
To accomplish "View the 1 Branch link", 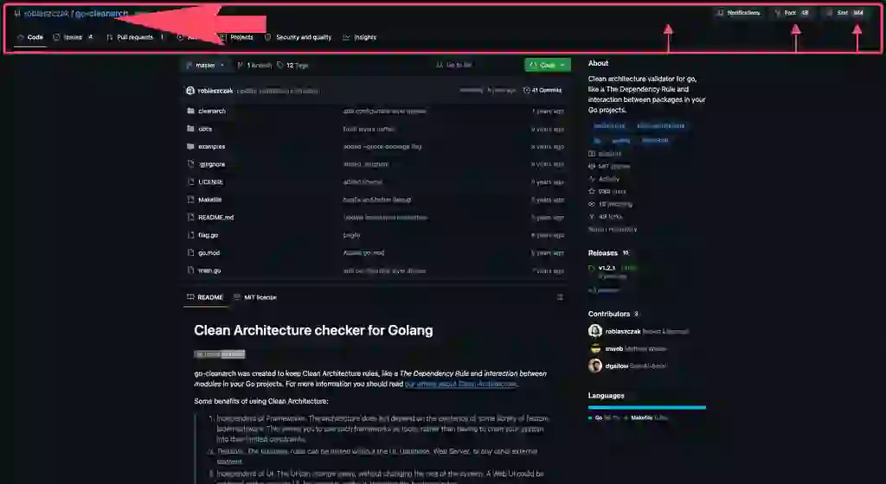I will pos(255,66).
